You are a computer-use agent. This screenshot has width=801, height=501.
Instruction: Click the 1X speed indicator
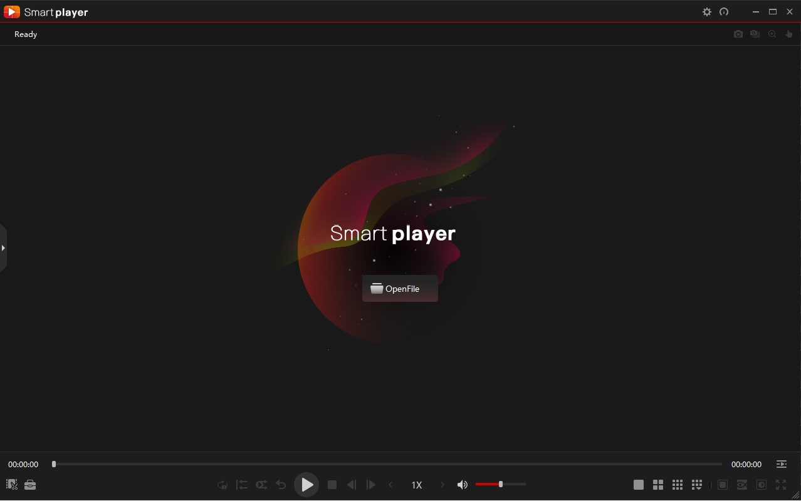tap(417, 485)
